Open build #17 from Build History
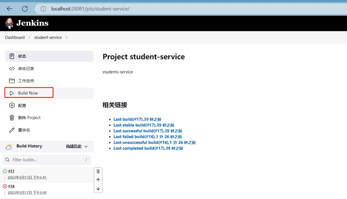 (x=11, y=171)
